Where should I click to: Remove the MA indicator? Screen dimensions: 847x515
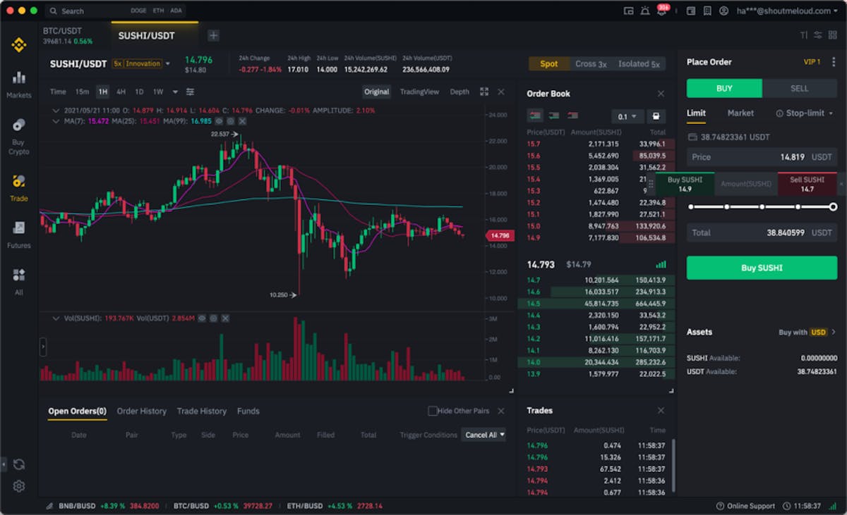pos(242,121)
